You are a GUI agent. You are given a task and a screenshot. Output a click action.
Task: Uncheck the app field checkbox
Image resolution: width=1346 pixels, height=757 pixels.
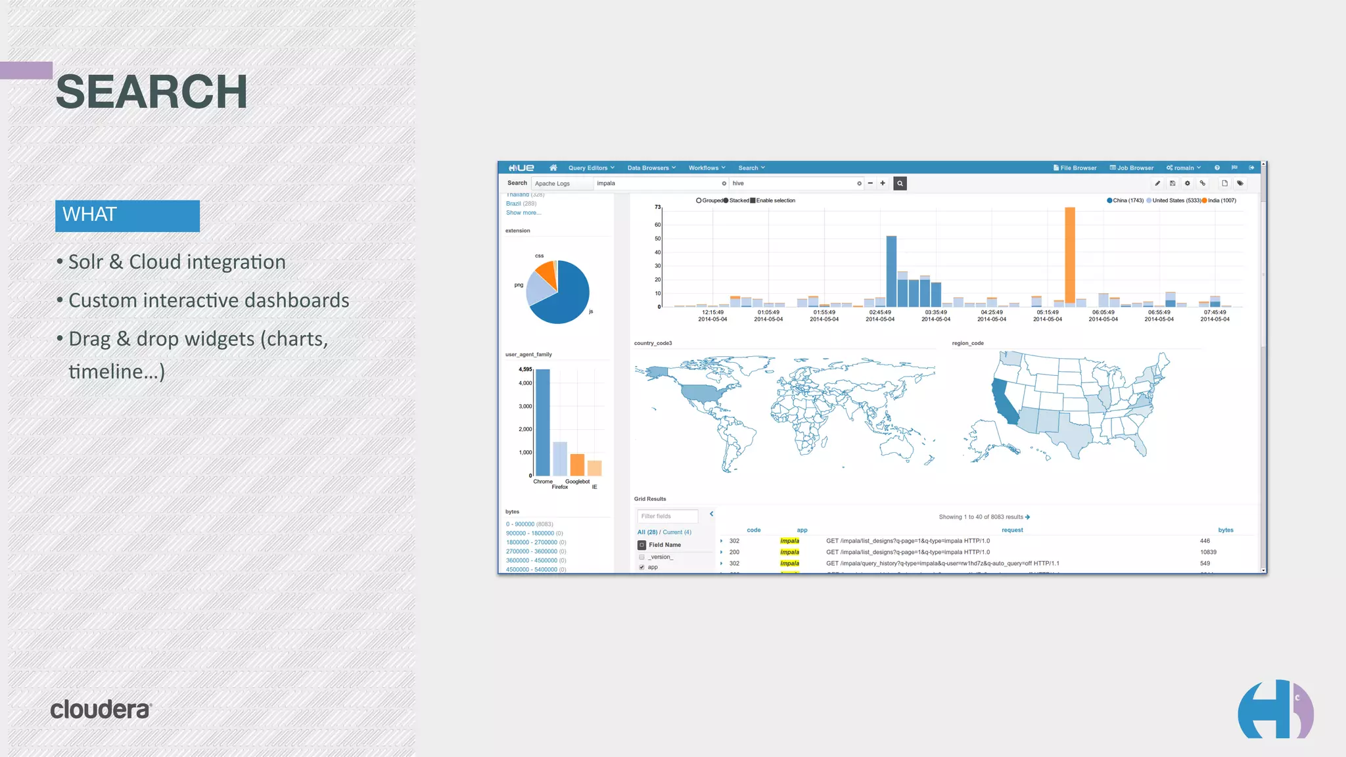tap(642, 567)
